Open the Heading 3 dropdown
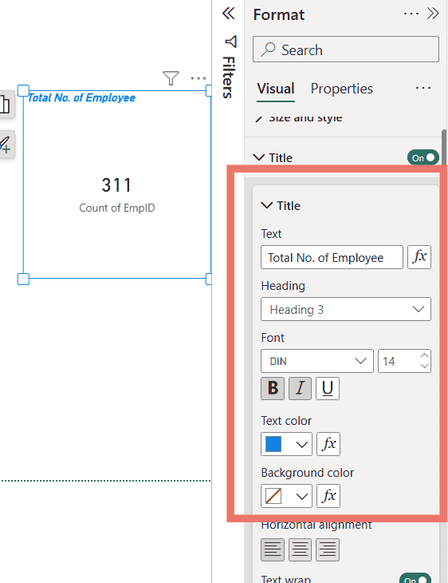Viewport: 448px width, 583px height. pos(346,309)
